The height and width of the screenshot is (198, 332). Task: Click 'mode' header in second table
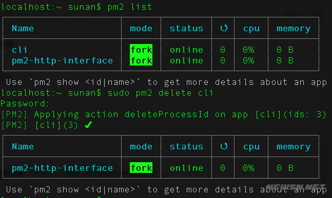point(141,146)
